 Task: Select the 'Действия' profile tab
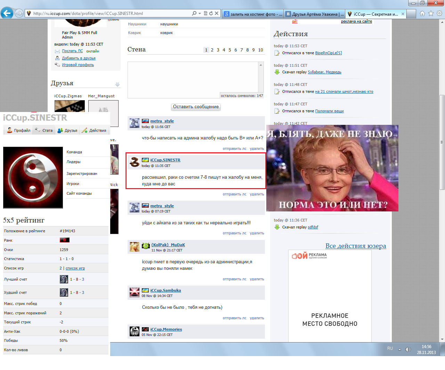point(94,130)
